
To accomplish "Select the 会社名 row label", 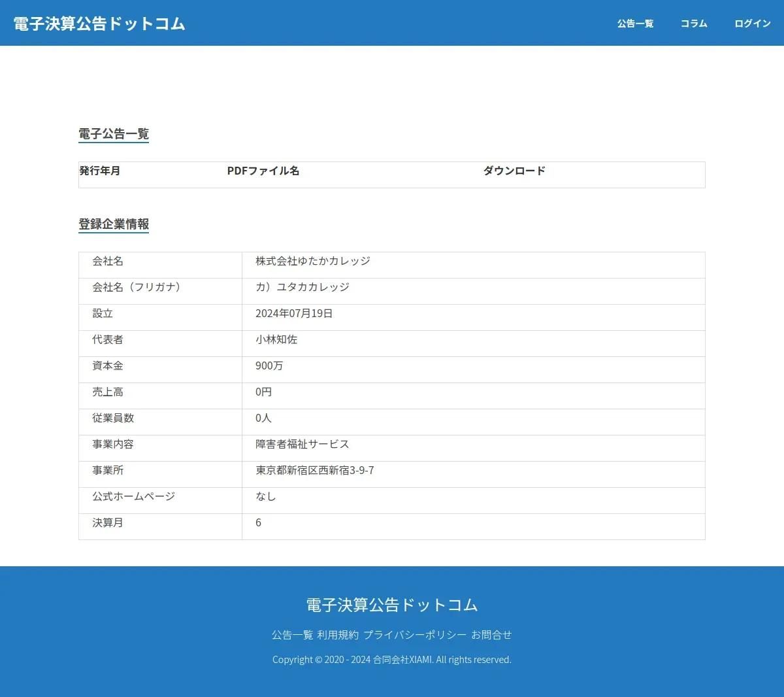I will [x=108, y=261].
